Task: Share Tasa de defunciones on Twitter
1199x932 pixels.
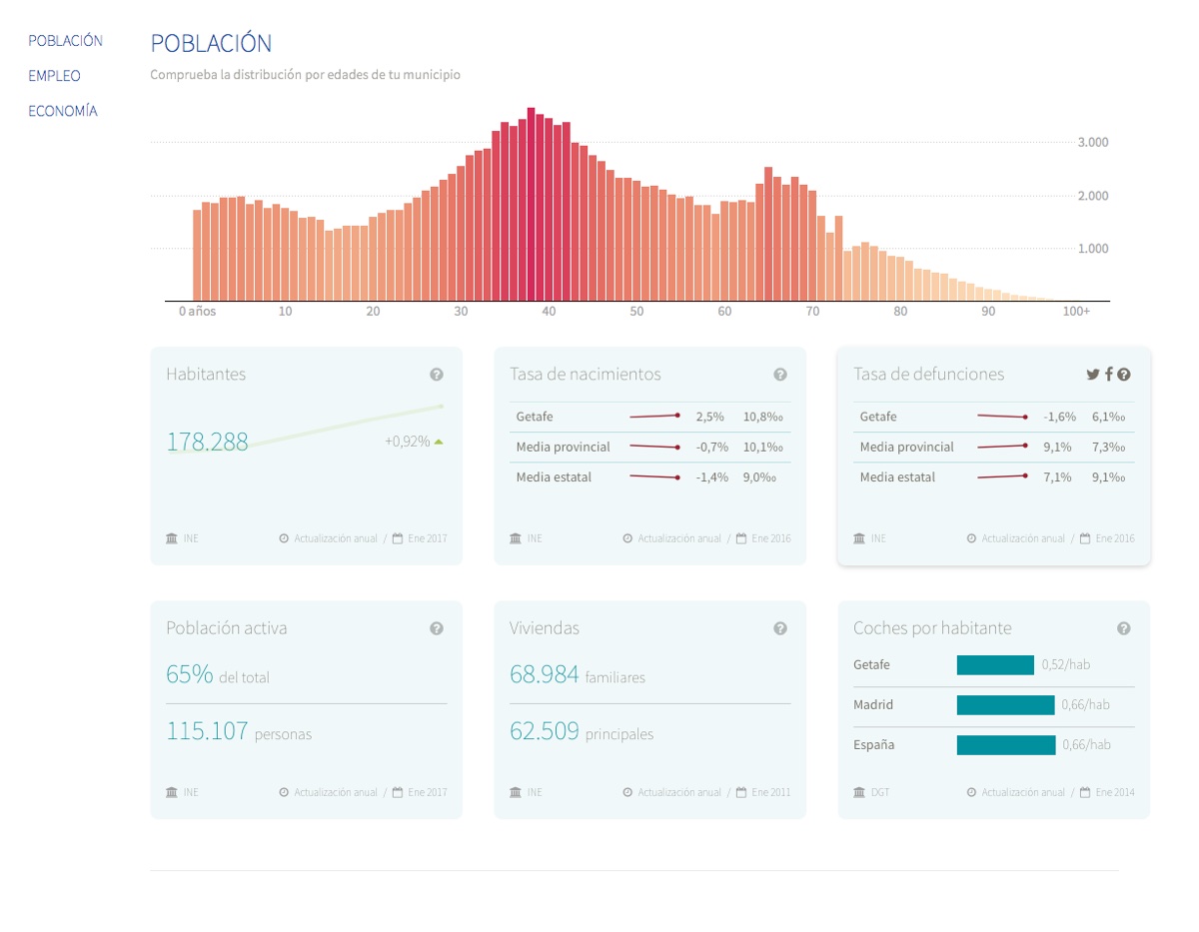Action: click(1092, 375)
